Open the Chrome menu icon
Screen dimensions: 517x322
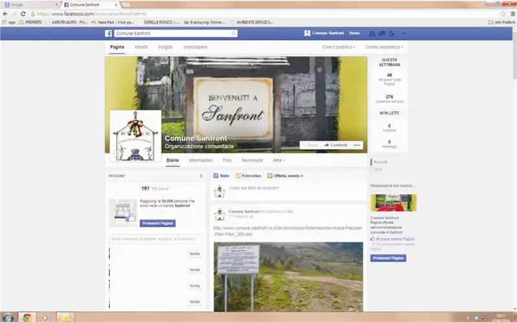pyautogui.click(x=511, y=13)
